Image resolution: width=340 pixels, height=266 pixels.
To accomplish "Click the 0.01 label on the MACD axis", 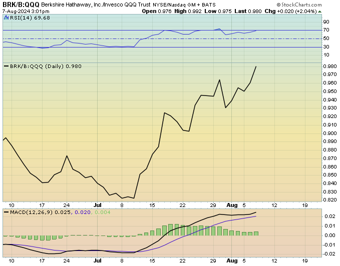I will point(330,226).
